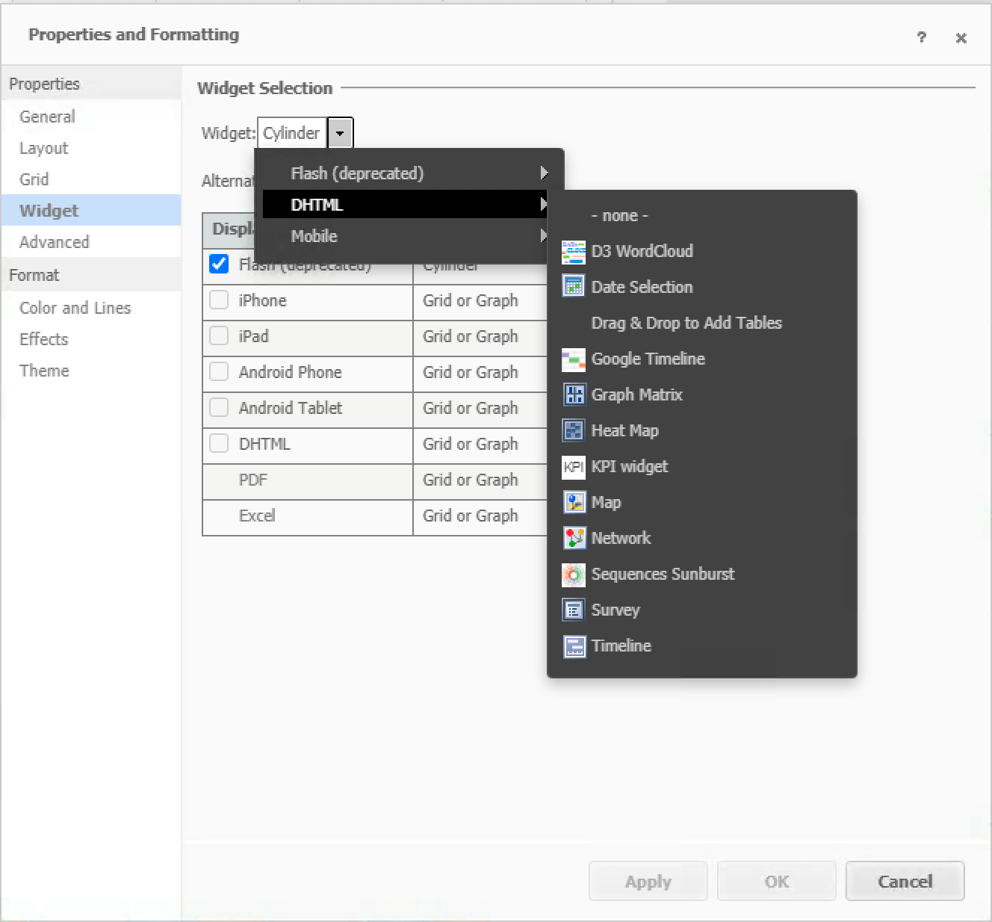The height and width of the screenshot is (922, 992).
Task: Go to the Advanced properties section
Action: (54, 242)
